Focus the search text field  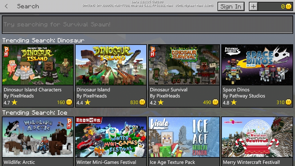[x=147, y=24]
